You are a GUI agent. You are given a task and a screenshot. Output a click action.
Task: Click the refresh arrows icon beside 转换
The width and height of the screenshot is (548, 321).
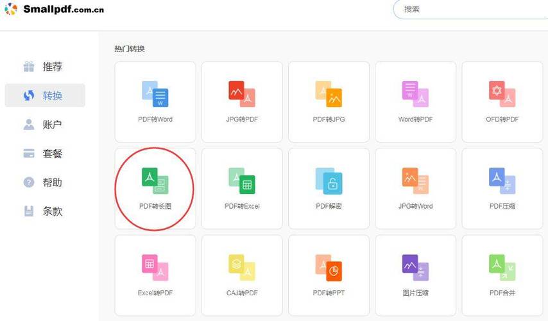(29, 96)
